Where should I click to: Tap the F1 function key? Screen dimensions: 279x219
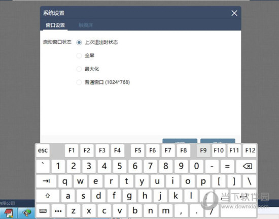click(72, 150)
